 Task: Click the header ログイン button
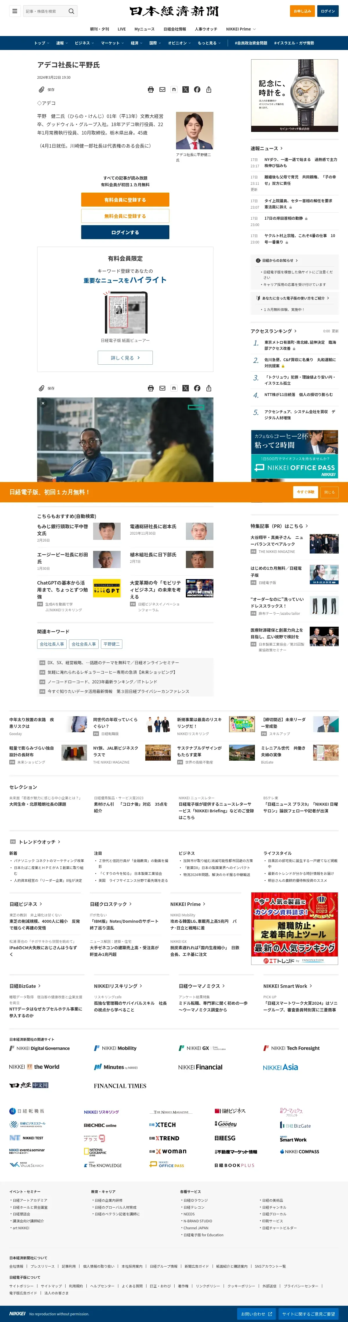pos(327,11)
